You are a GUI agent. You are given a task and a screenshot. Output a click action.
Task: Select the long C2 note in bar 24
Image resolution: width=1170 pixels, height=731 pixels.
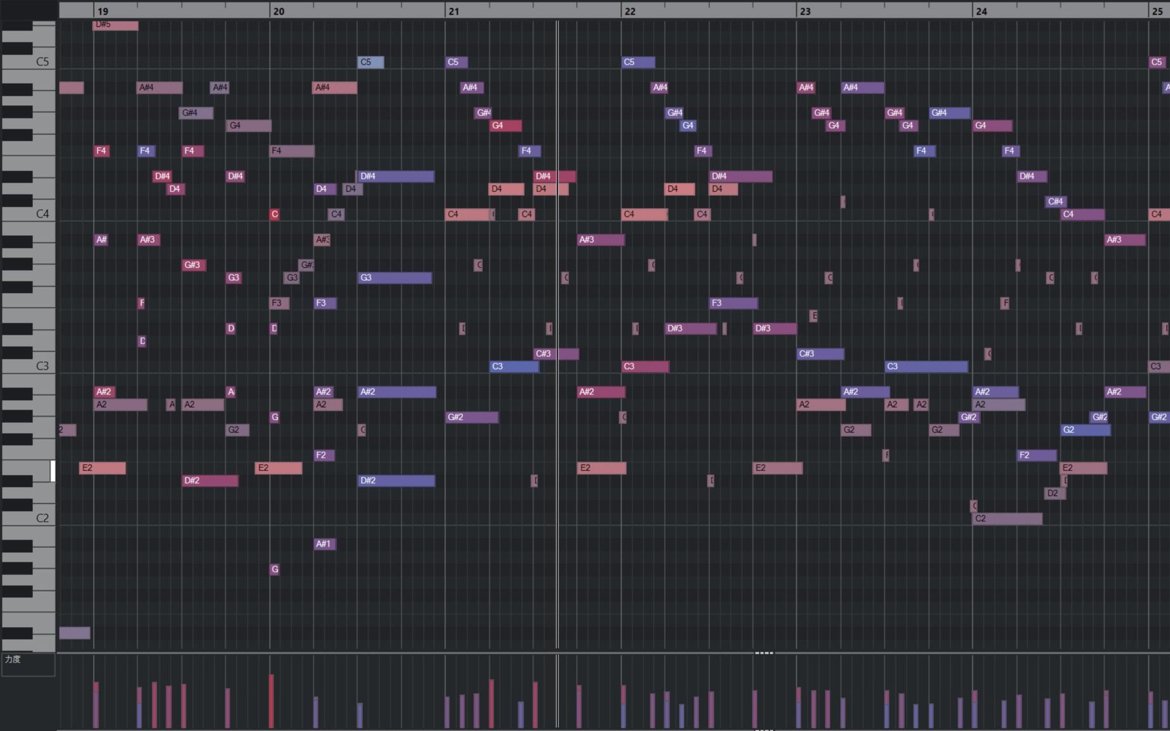click(x=1008, y=519)
